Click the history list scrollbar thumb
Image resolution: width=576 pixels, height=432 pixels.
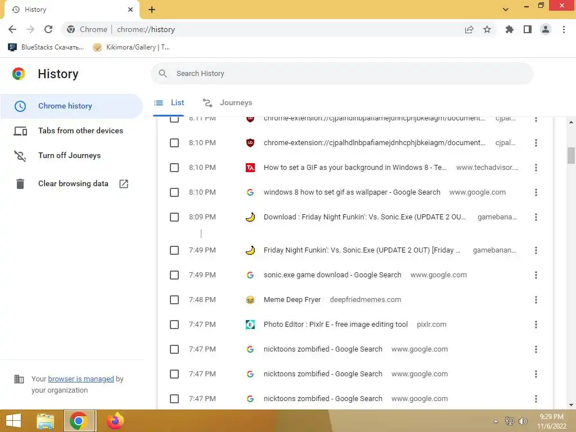[571, 155]
